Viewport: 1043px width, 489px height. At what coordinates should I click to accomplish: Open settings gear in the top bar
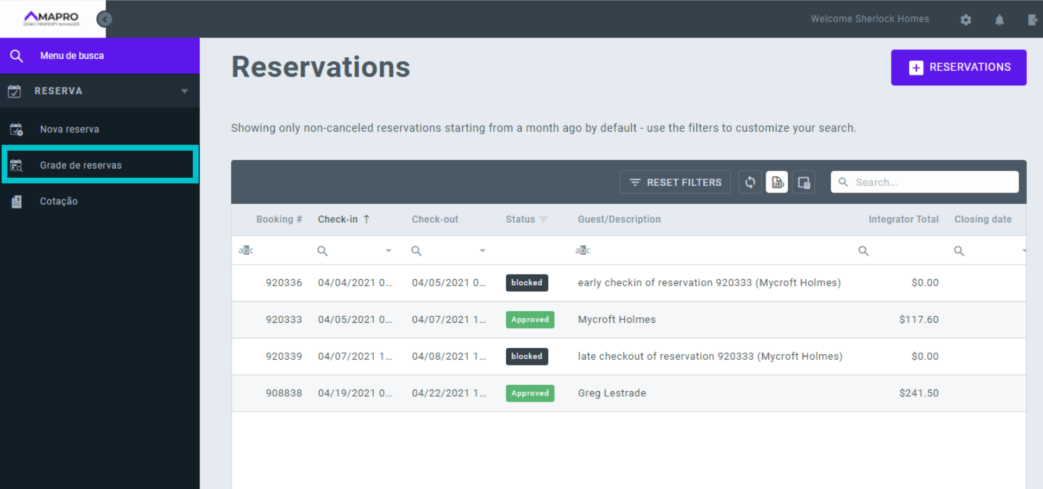(x=965, y=20)
